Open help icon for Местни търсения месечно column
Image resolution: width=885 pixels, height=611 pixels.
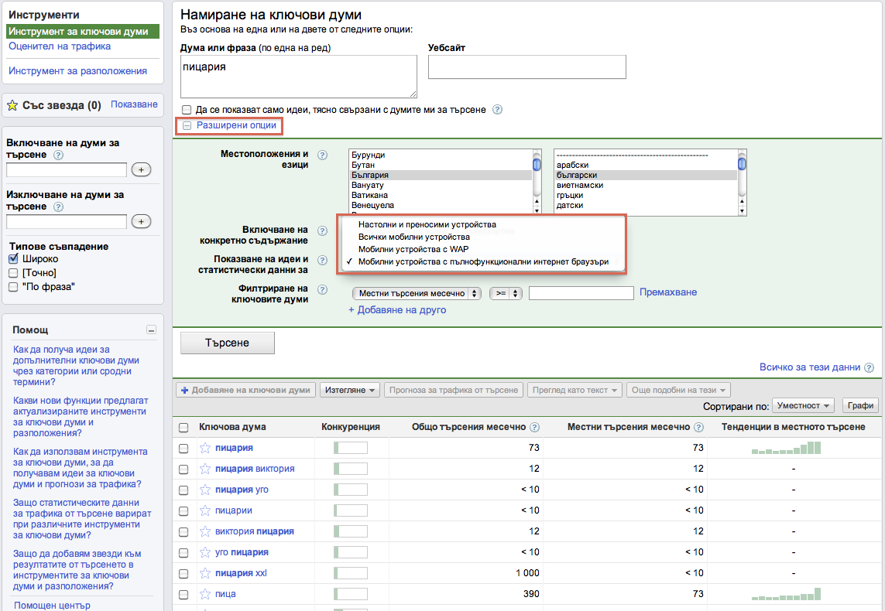[x=698, y=427]
